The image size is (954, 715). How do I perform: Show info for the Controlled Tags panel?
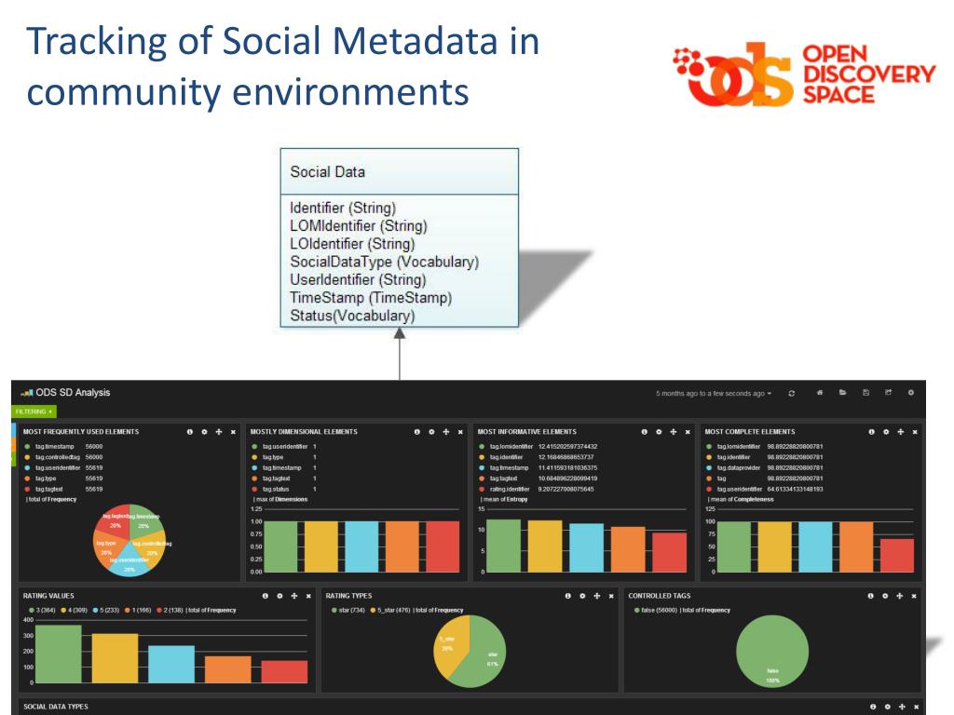pos(871,596)
